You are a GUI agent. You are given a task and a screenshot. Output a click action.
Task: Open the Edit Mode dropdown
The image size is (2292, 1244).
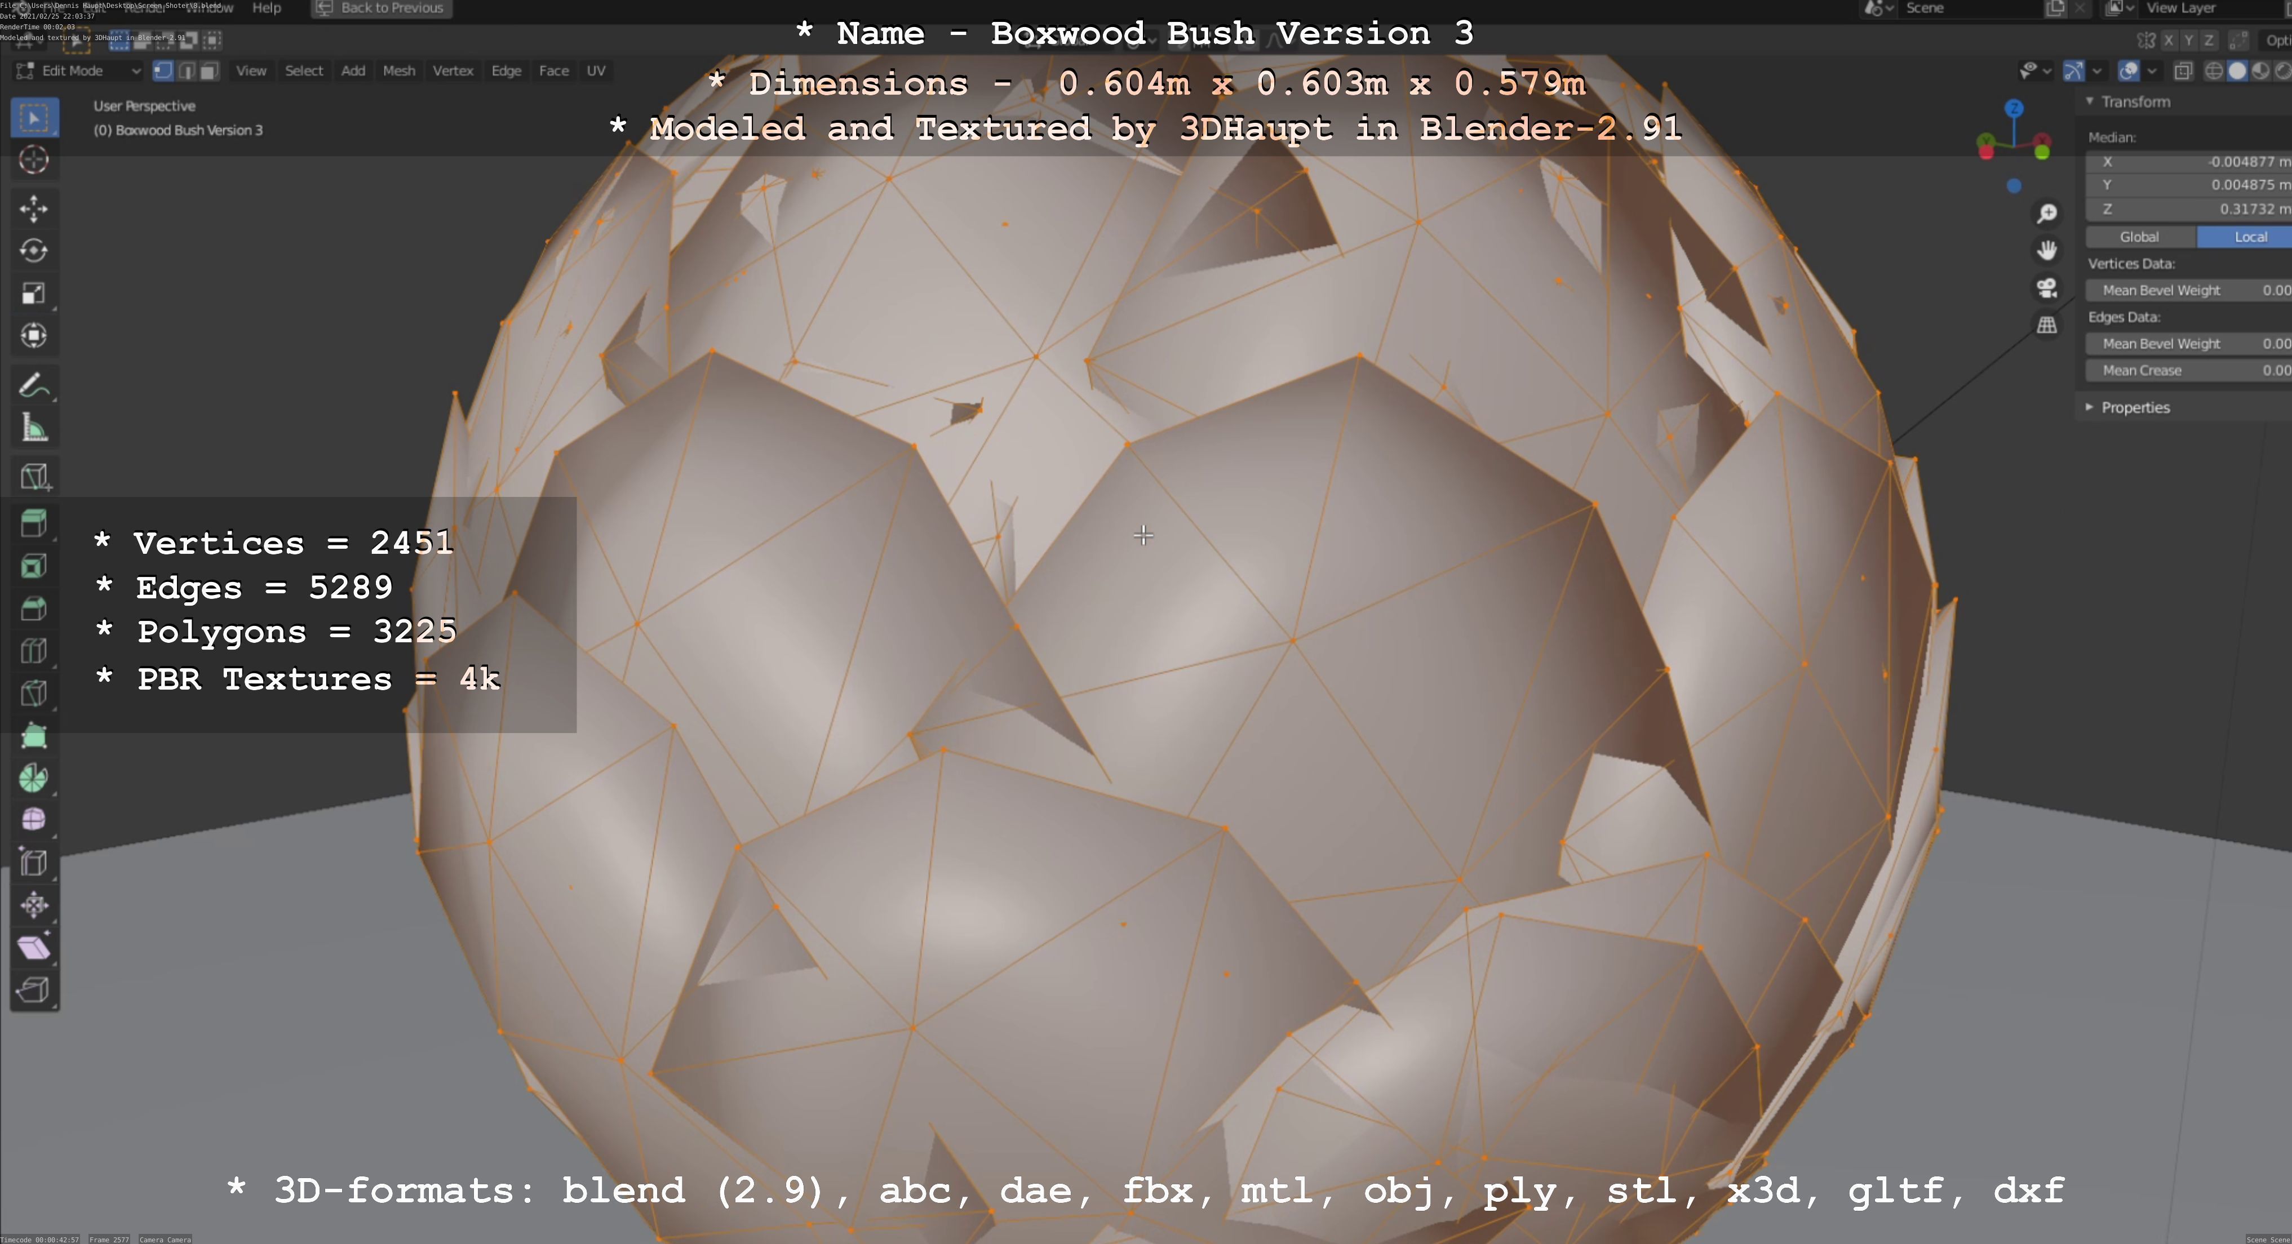[x=78, y=71]
